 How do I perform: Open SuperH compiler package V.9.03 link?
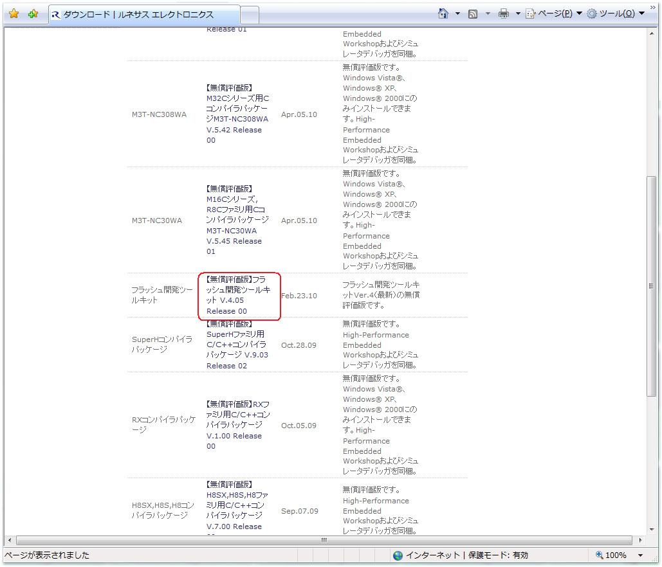[236, 350]
